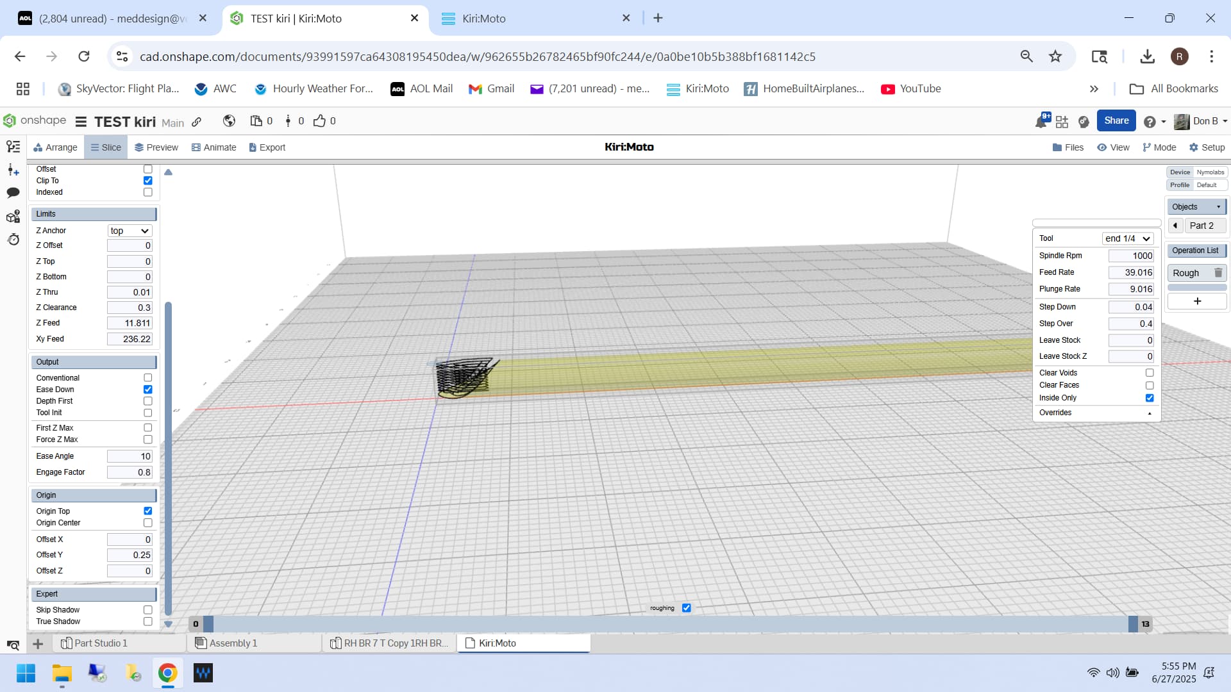Open the Z Anchor dropdown
The width and height of the screenshot is (1231, 692).
point(130,231)
